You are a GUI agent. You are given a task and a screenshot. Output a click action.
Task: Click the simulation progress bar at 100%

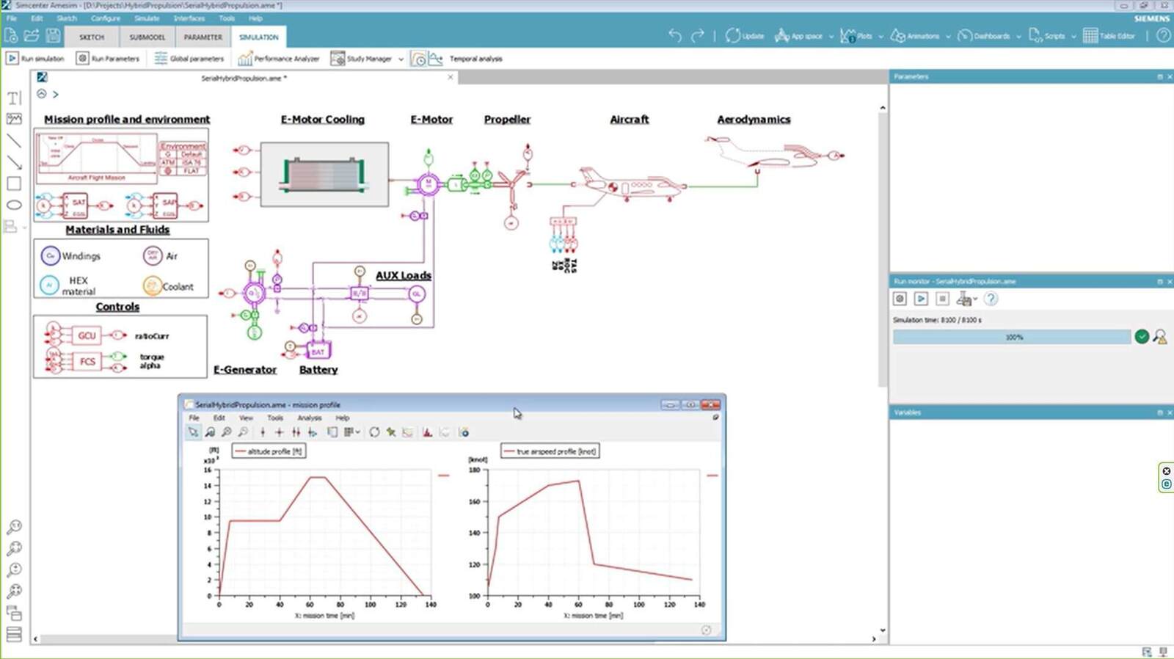[x=1012, y=337]
